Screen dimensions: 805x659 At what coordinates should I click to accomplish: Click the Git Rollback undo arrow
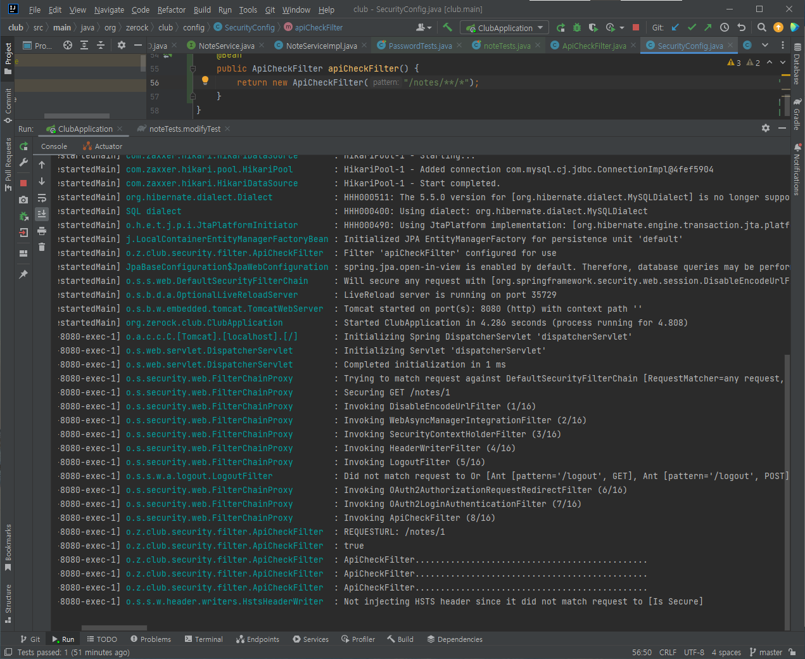tap(741, 27)
